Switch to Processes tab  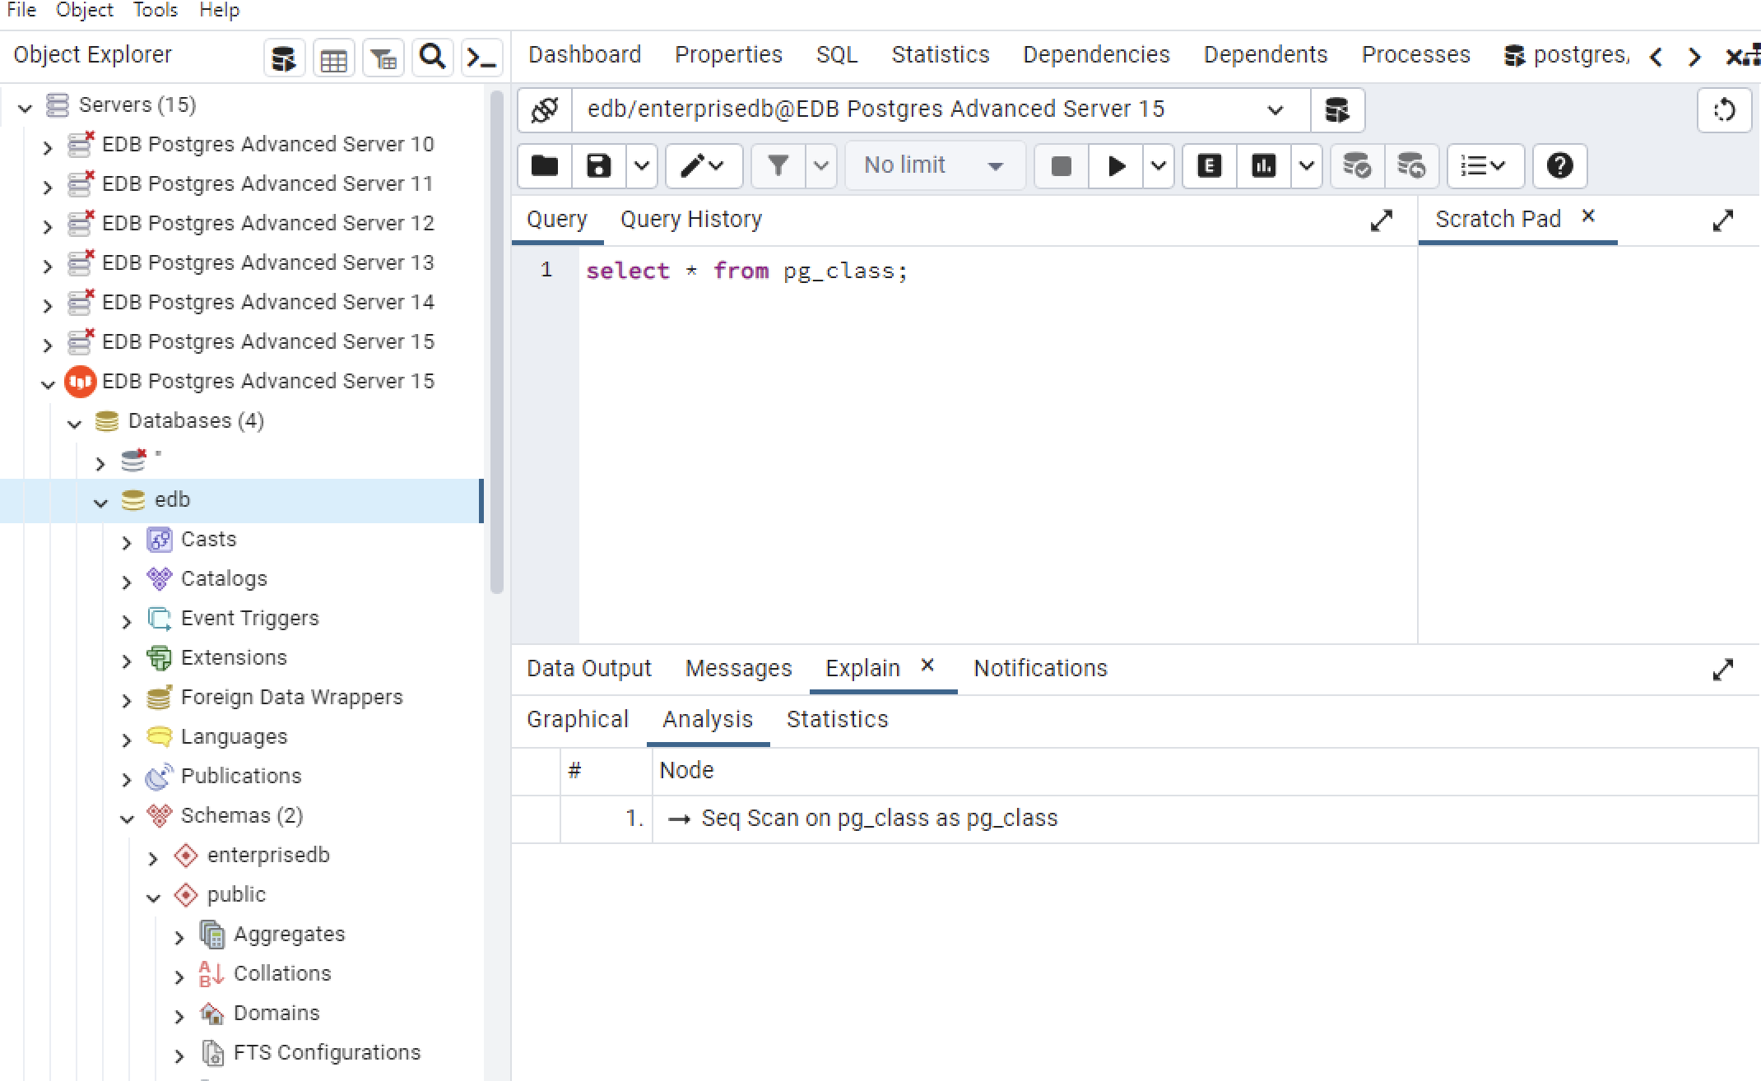click(1415, 55)
